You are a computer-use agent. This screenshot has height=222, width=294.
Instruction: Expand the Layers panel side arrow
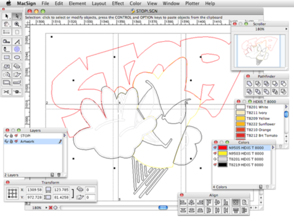64,136
